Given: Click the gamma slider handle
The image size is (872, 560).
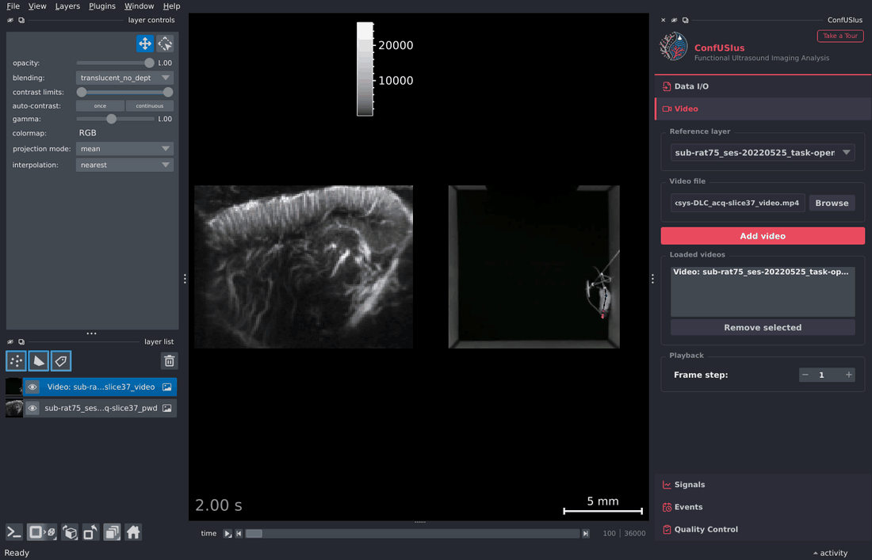Looking at the screenshot, I should 111,119.
